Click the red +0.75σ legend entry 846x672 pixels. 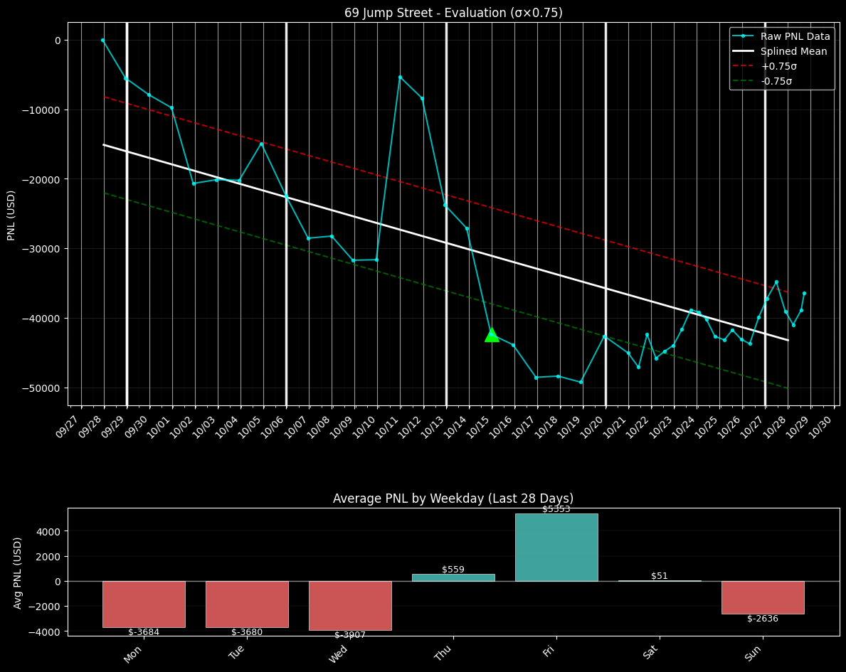tap(778, 66)
